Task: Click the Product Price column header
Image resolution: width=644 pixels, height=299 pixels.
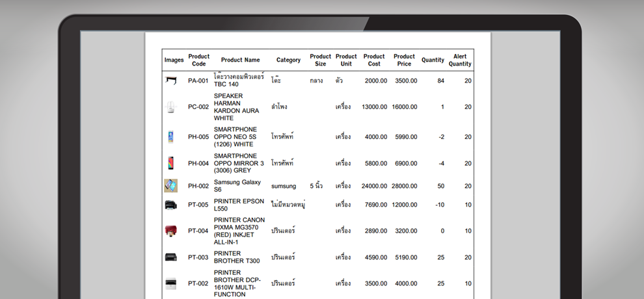Action: click(x=404, y=60)
